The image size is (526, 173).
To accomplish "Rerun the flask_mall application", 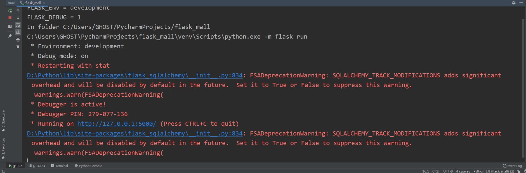I will point(10,11).
